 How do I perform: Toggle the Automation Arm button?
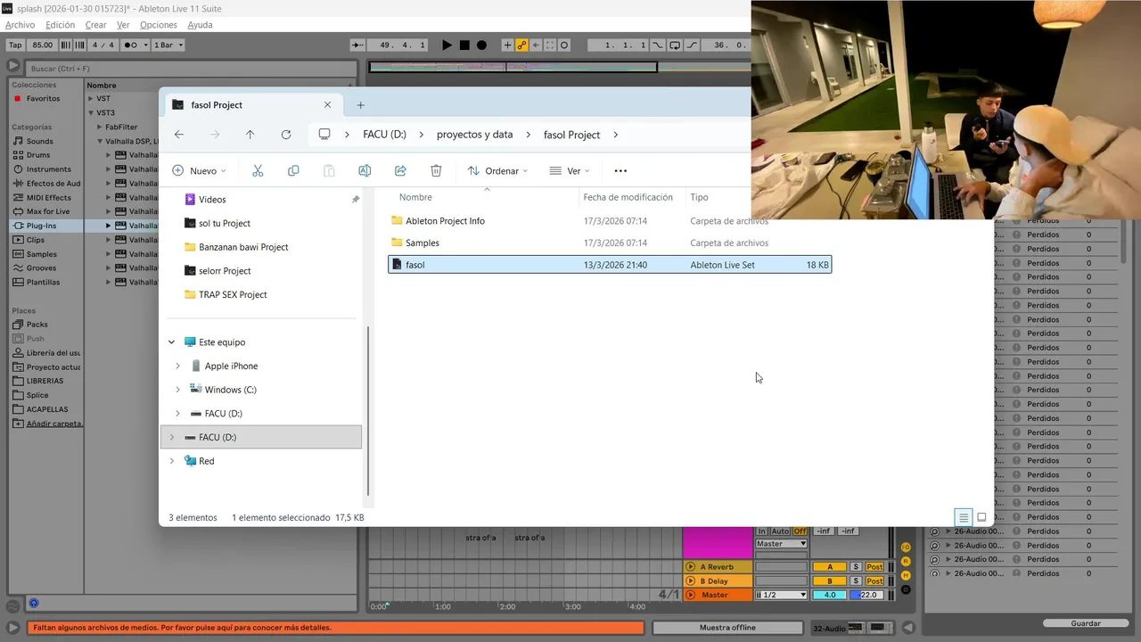click(x=521, y=45)
